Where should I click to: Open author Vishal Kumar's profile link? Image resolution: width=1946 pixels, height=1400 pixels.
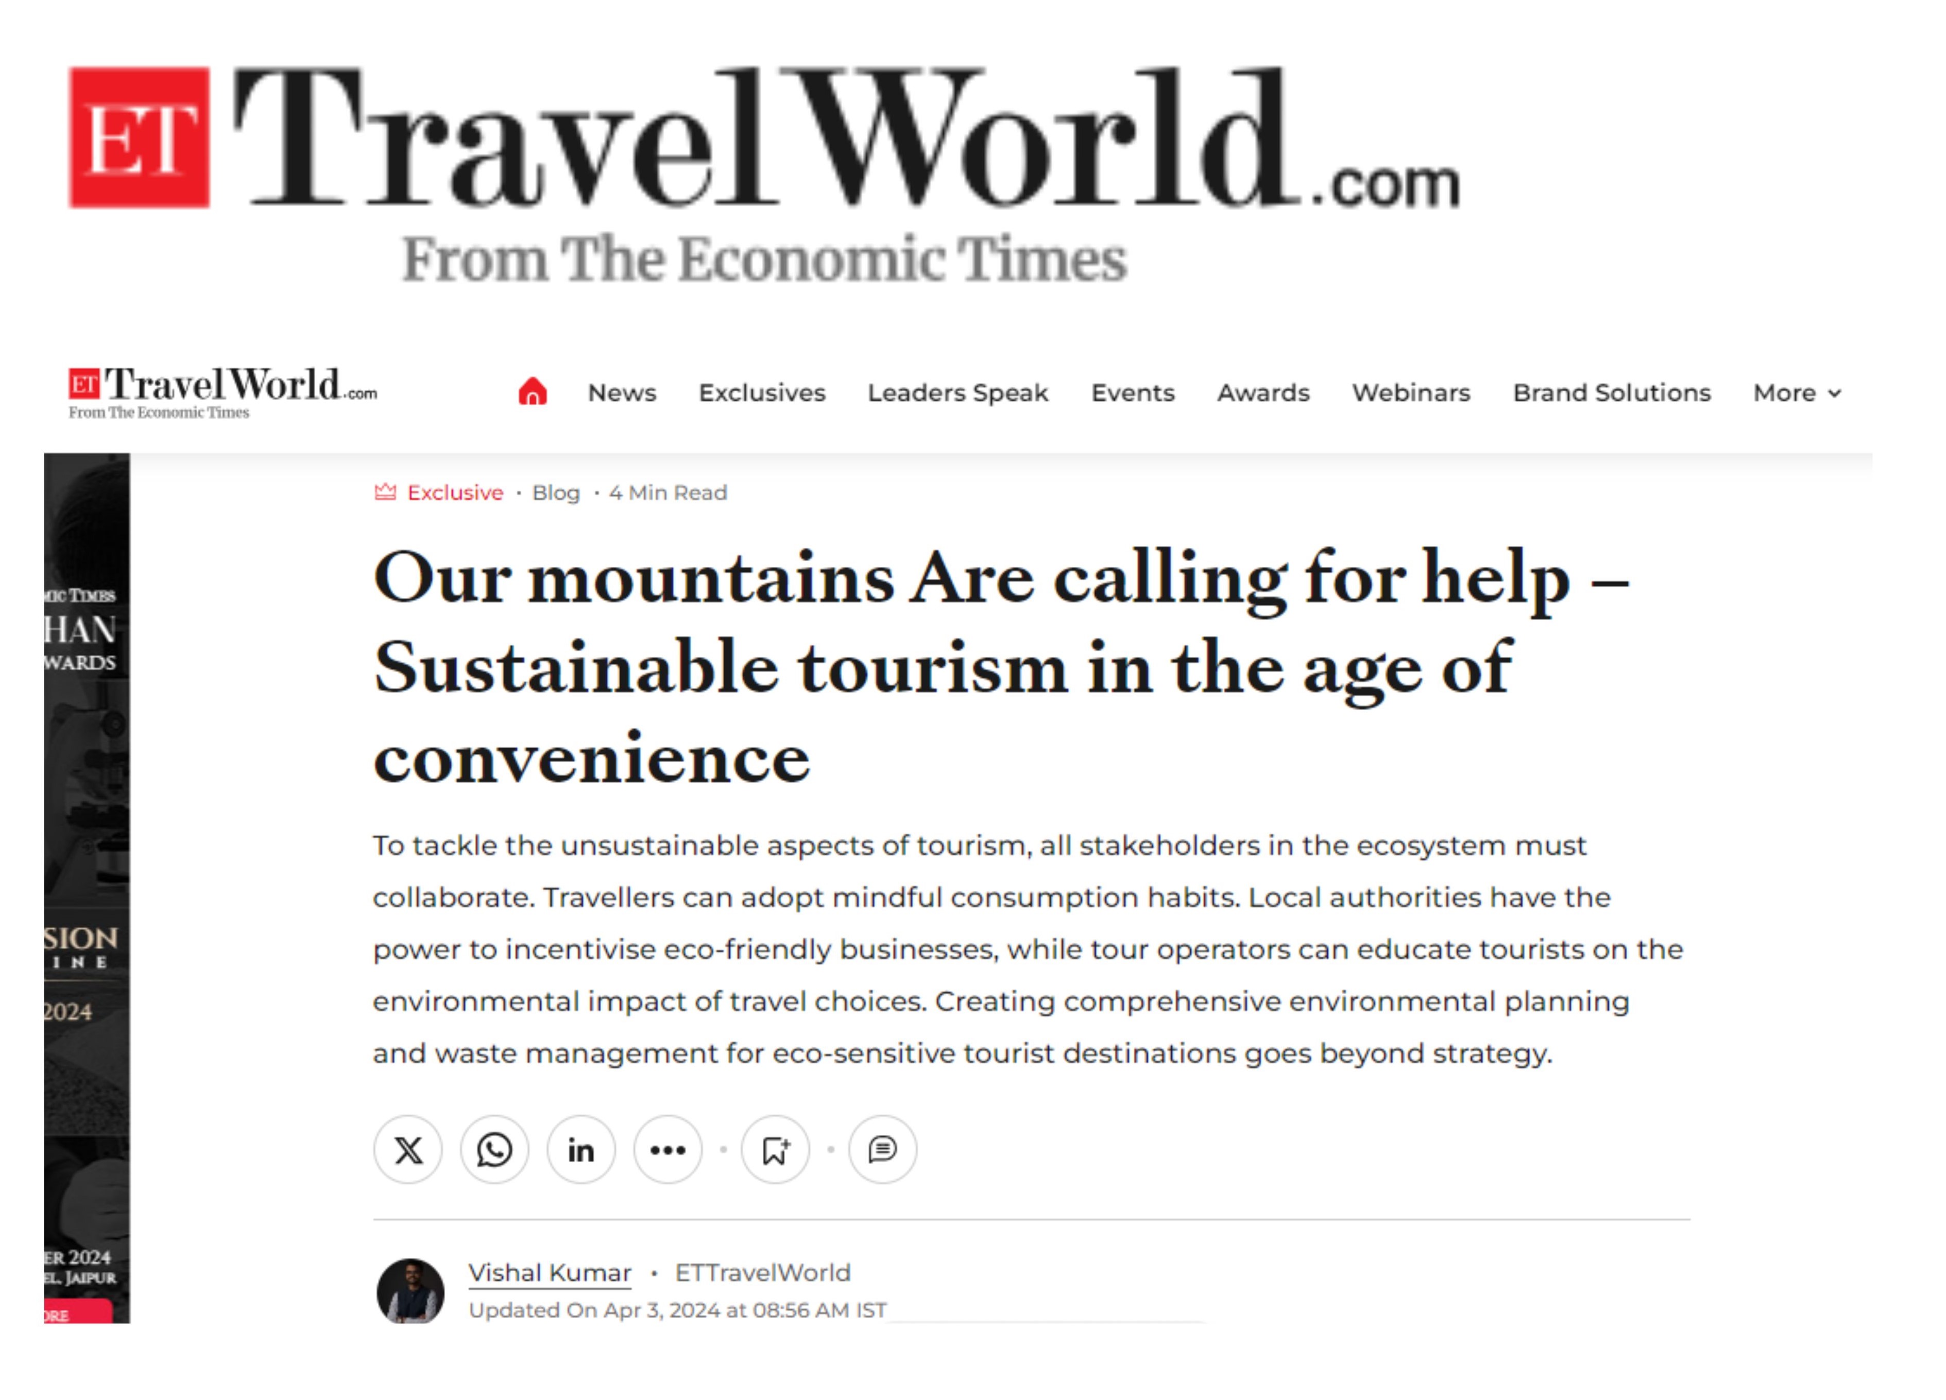coord(550,1273)
